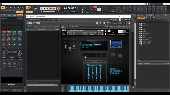Click the Kontakt Tune knob

pos(109,31)
